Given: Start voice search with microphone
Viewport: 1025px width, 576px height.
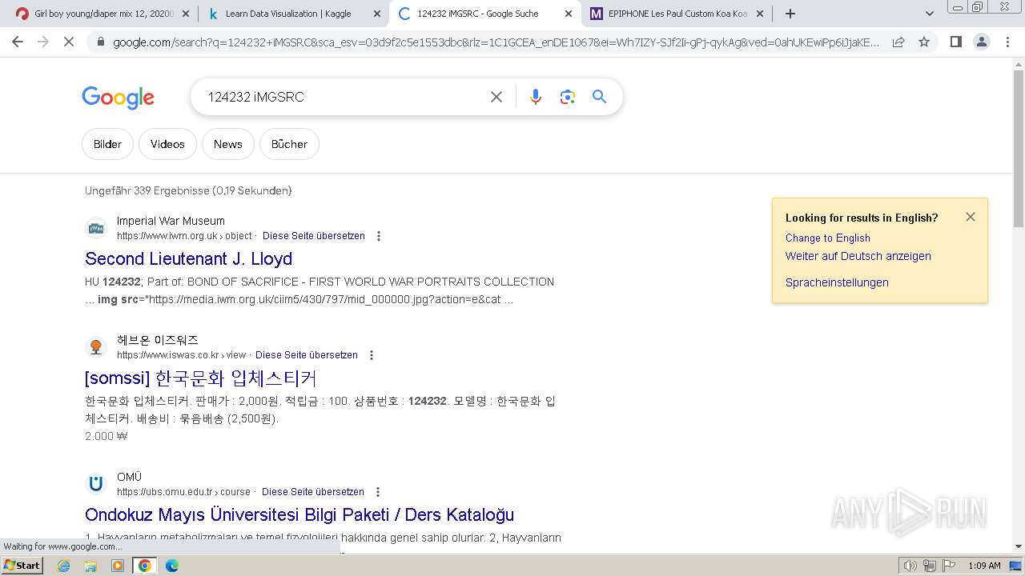Looking at the screenshot, I should [x=536, y=97].
